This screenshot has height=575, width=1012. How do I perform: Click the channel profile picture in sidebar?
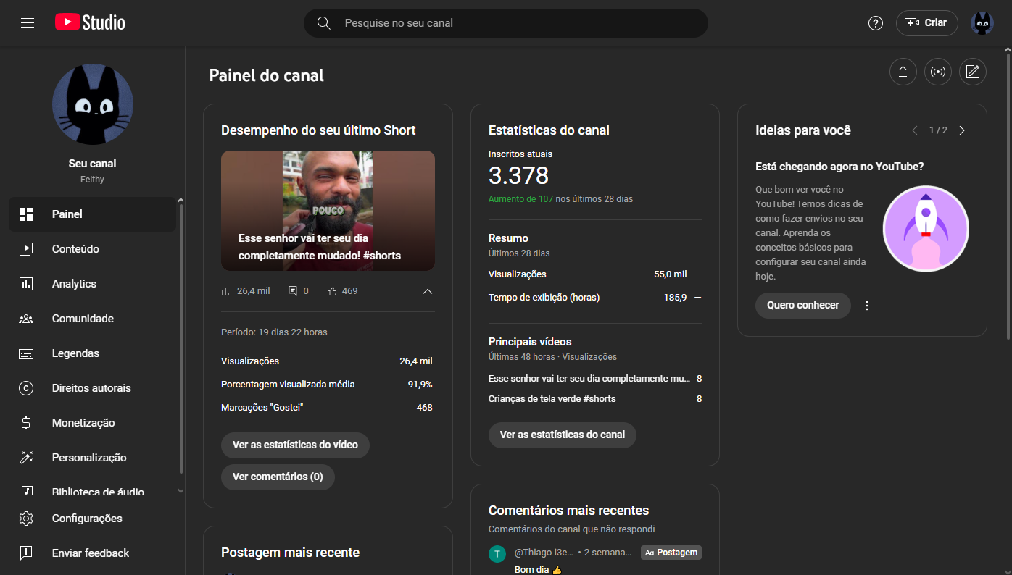coord(93,104)
